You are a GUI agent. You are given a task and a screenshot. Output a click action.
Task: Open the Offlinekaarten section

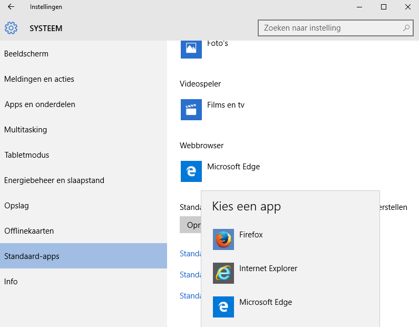click(x=29, y=231)
